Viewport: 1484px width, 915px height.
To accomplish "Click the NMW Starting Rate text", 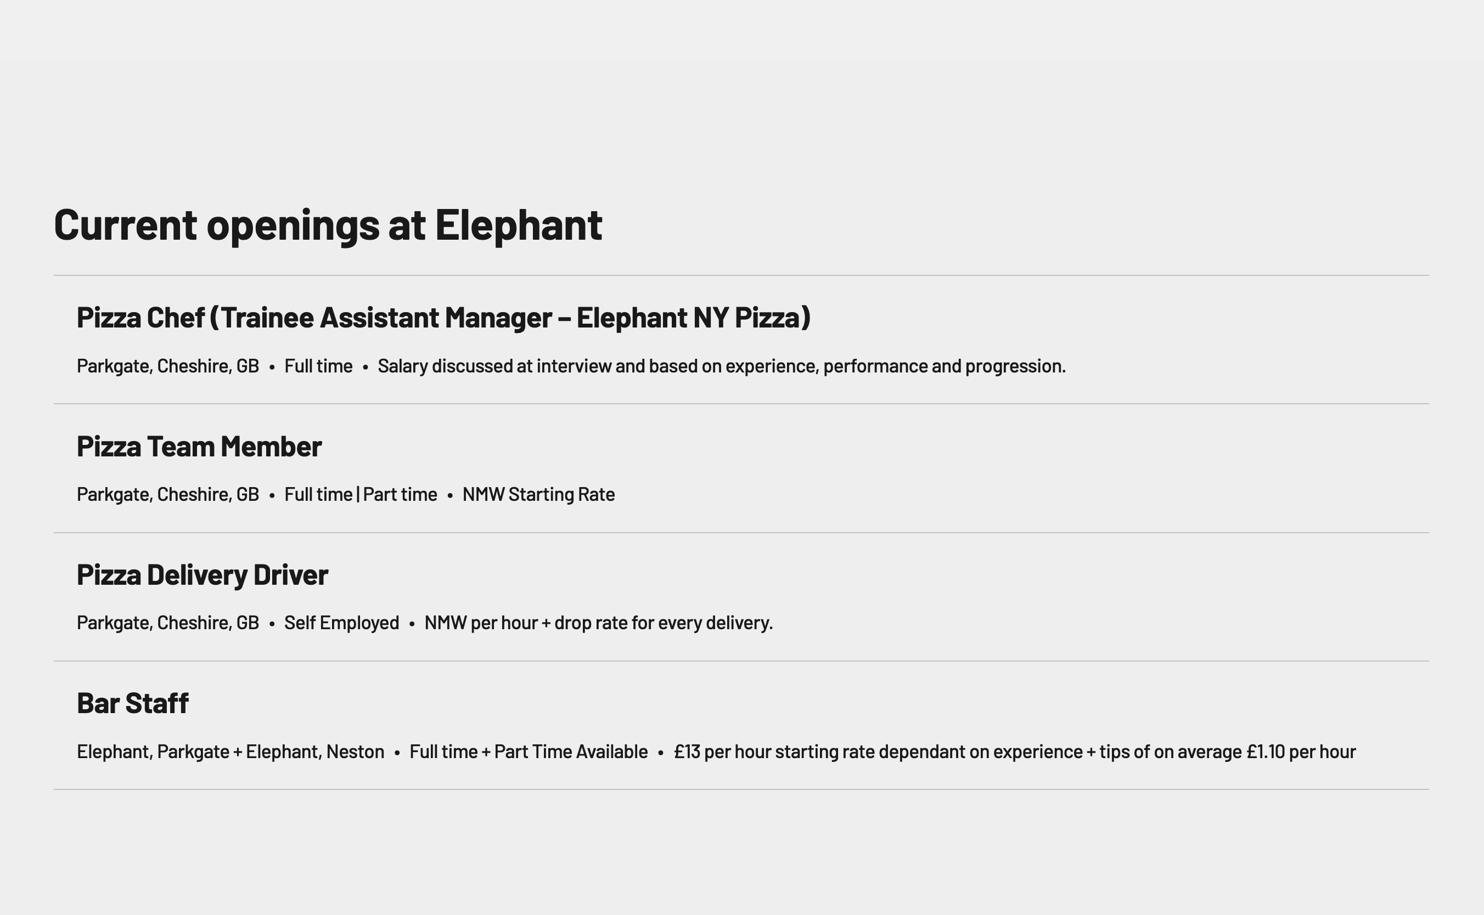I will click(x=538, y=494).
